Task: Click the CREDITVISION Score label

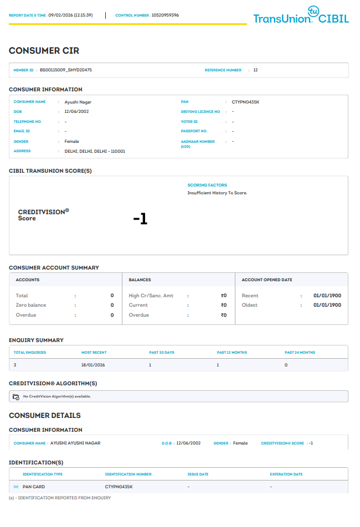Action: point(43,215)
